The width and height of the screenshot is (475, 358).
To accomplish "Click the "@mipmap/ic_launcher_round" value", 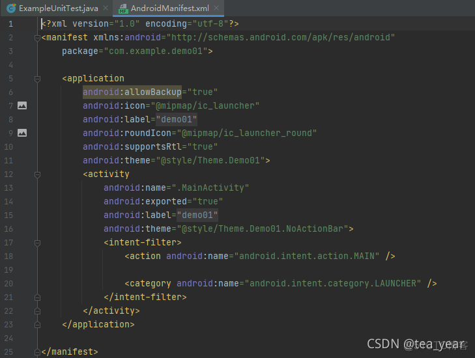I will (246, 133).
